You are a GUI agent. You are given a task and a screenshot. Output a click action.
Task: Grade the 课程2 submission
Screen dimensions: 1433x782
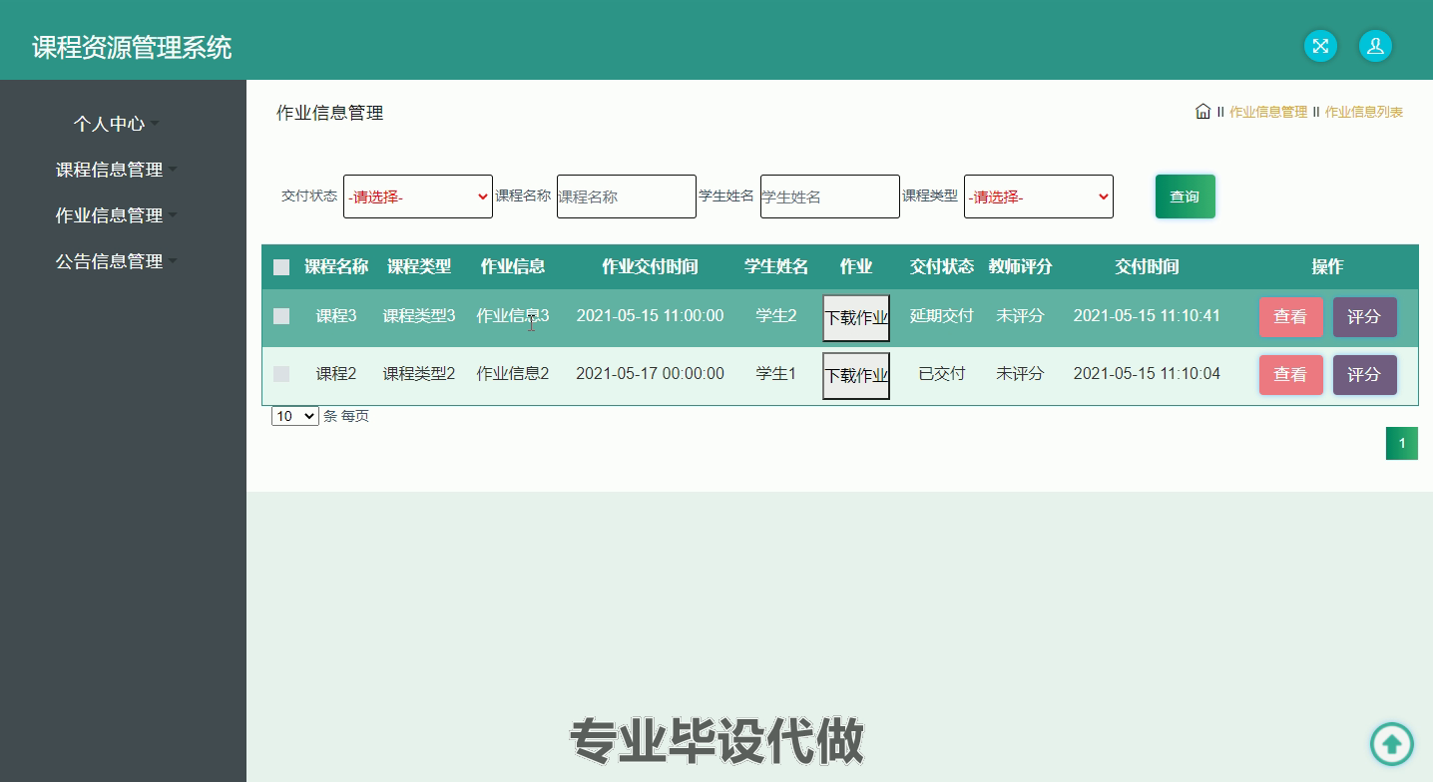point(1365,375)
